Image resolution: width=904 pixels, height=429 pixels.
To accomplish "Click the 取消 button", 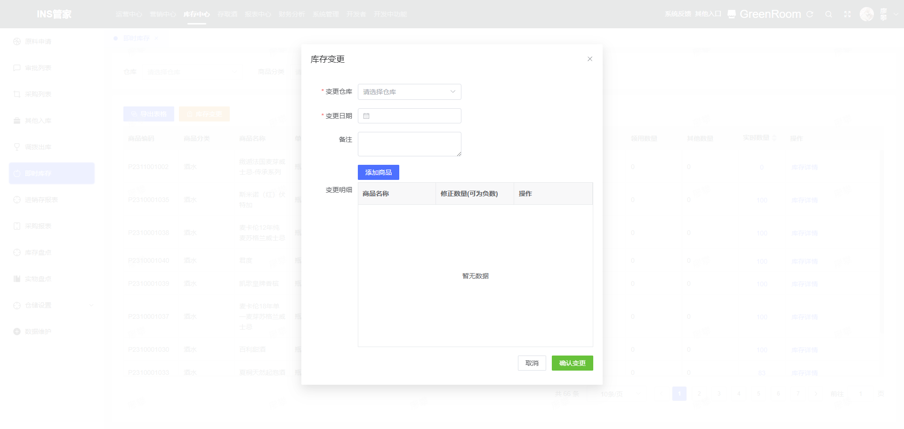I will pyautogui.click(x=532, y=363).
